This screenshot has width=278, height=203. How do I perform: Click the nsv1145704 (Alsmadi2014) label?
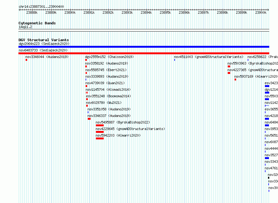coord(108,89)
